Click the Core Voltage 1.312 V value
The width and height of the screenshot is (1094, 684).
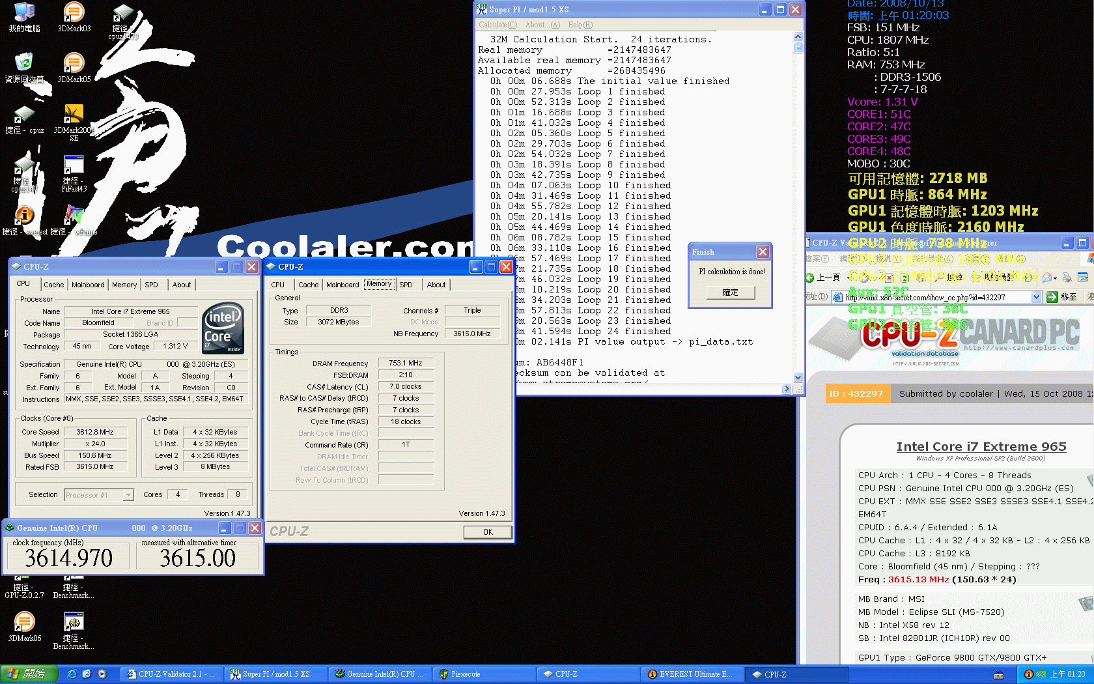[175, 346]
